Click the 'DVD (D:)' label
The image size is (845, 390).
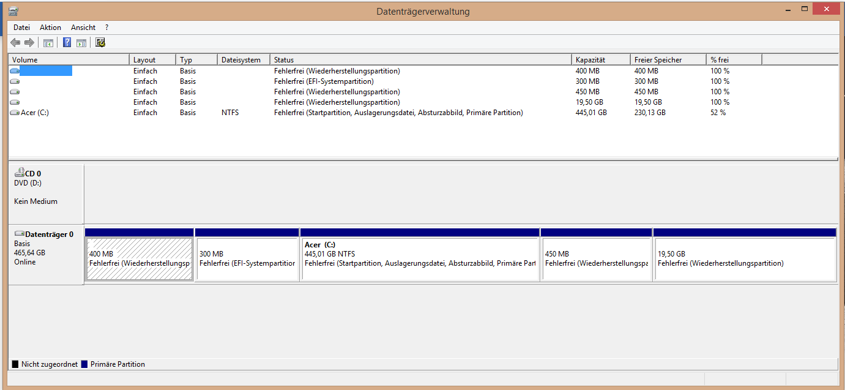point(28,183)
